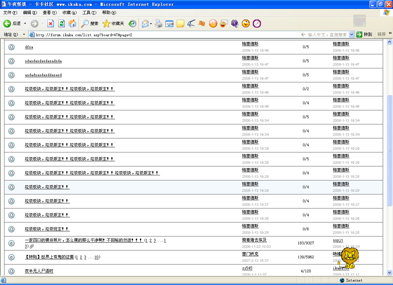Click the 转到 Go button
This screenshot has width=393, height=285.
364,35
